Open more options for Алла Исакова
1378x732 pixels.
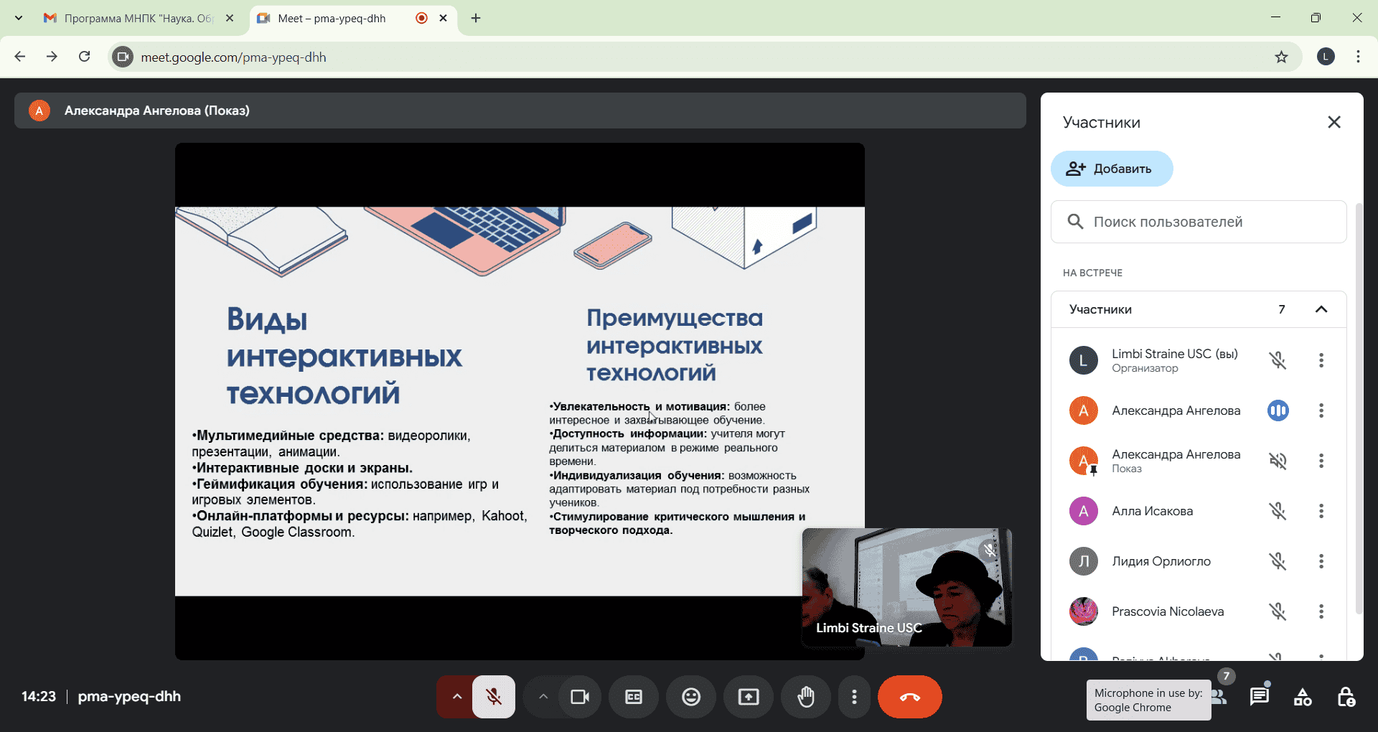(x=1321, y=511)
